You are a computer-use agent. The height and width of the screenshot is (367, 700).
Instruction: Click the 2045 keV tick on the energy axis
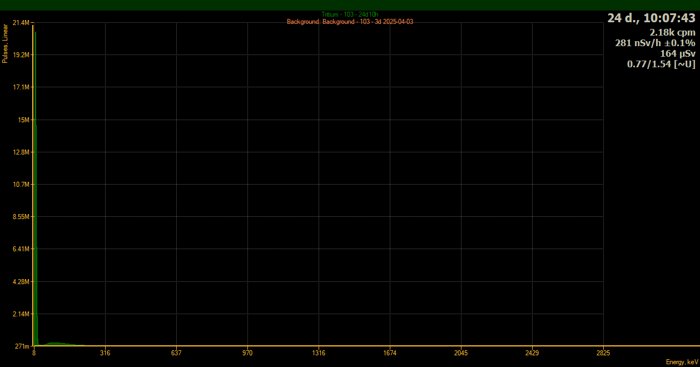pyautogui.click(x=461, y=353)
